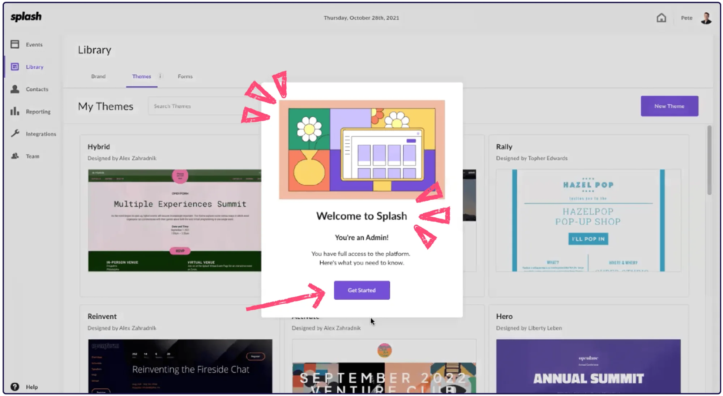Open the Hero Annual Summit thumbnail
Screen dimensions: 723x396
click(x=588, y=365)
